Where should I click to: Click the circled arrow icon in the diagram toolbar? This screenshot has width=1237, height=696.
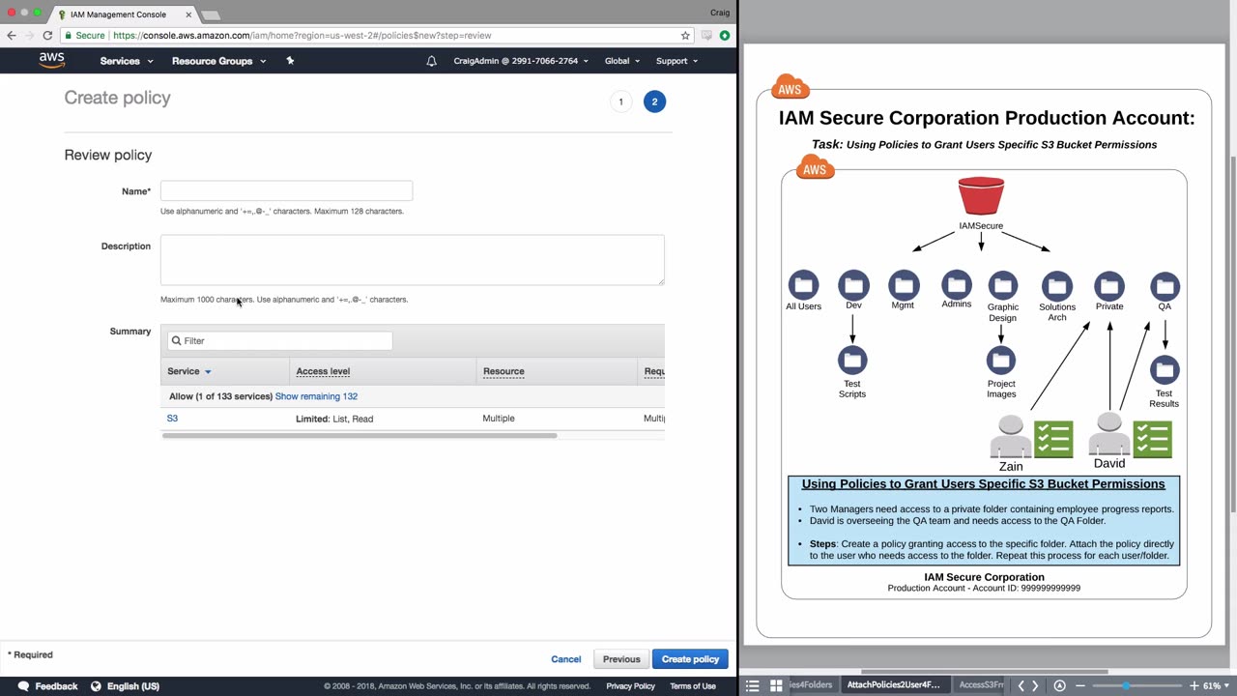click(1060, 686)
